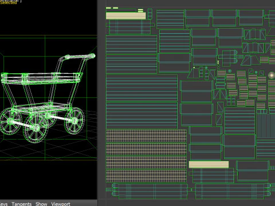Viewport: 275px width, 206px height.
Task: Click the yellow "Selected" viewport label
Action: (8, 3)
